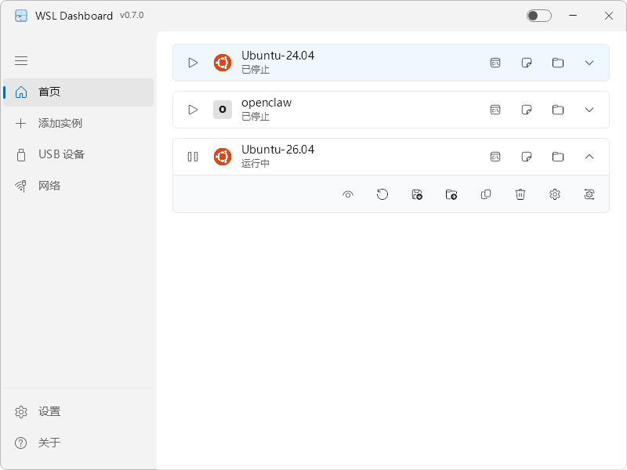This screenshot has height=470, width=627.
Task: Click the restart arrow icon for Ubuntu-26.04
Action: (382, 194)
